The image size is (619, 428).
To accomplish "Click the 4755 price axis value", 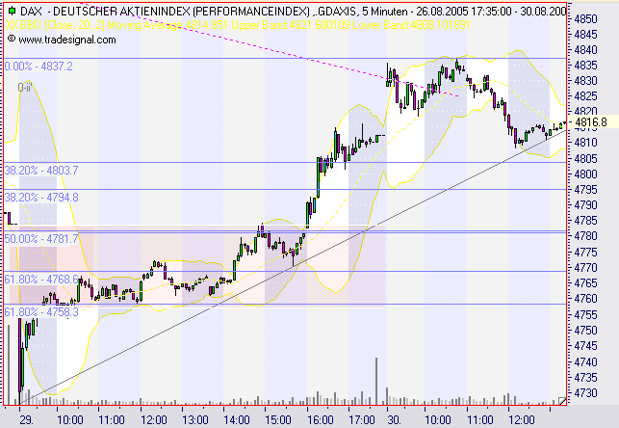I will pyautogui.click(x=586, y=314).
